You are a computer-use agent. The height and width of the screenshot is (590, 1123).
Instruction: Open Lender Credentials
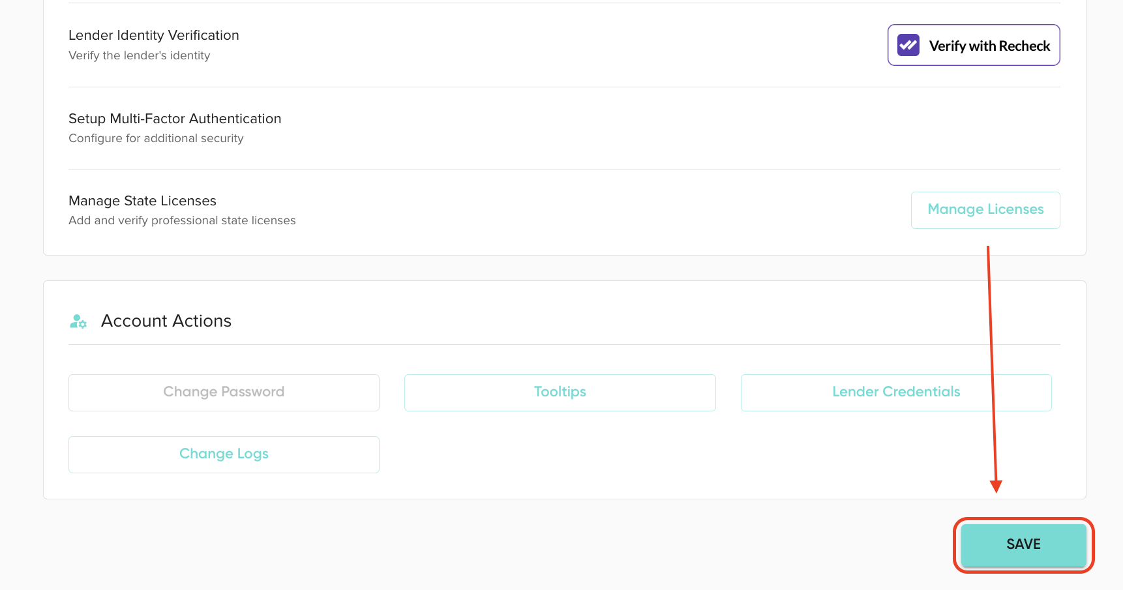[896, 392]
